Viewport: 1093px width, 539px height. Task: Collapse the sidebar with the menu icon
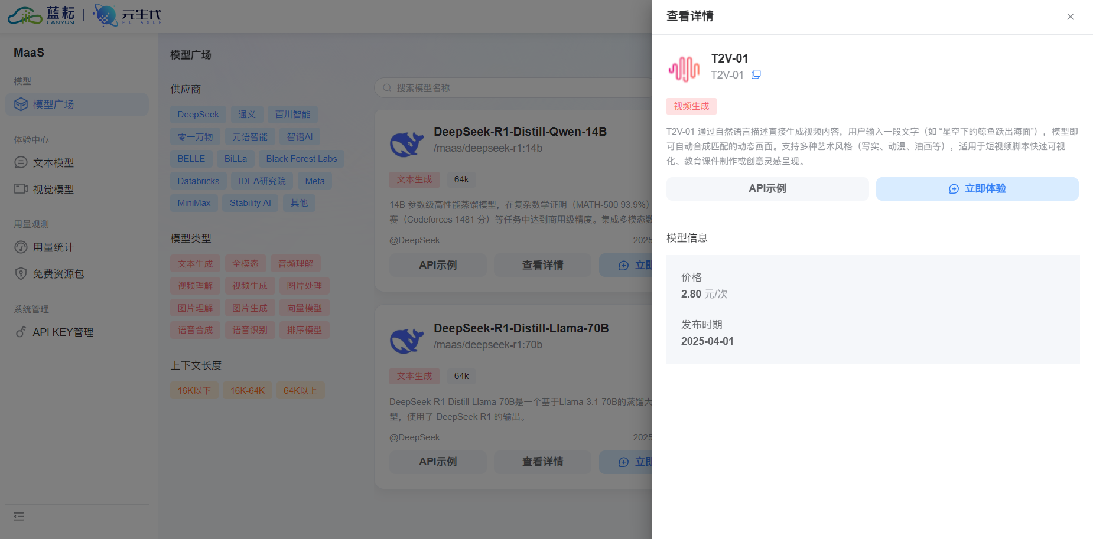(19, 517)
